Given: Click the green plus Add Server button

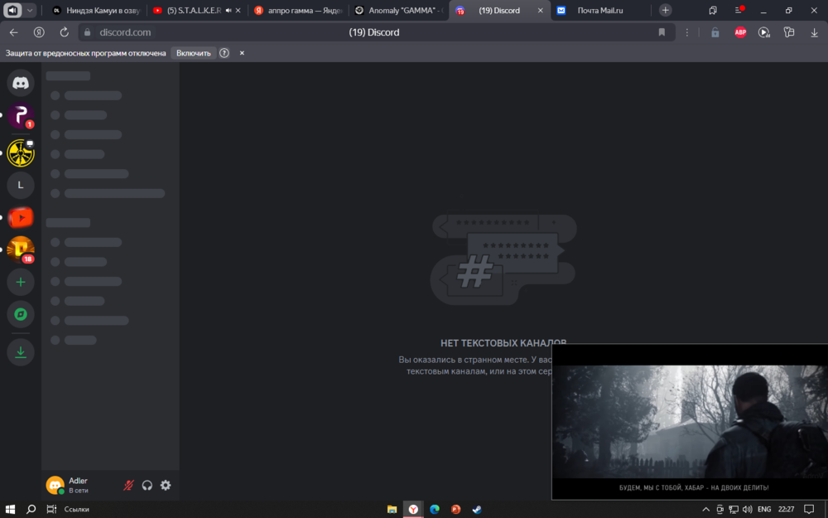Looking at the screenshot, I should coord(21,282).
